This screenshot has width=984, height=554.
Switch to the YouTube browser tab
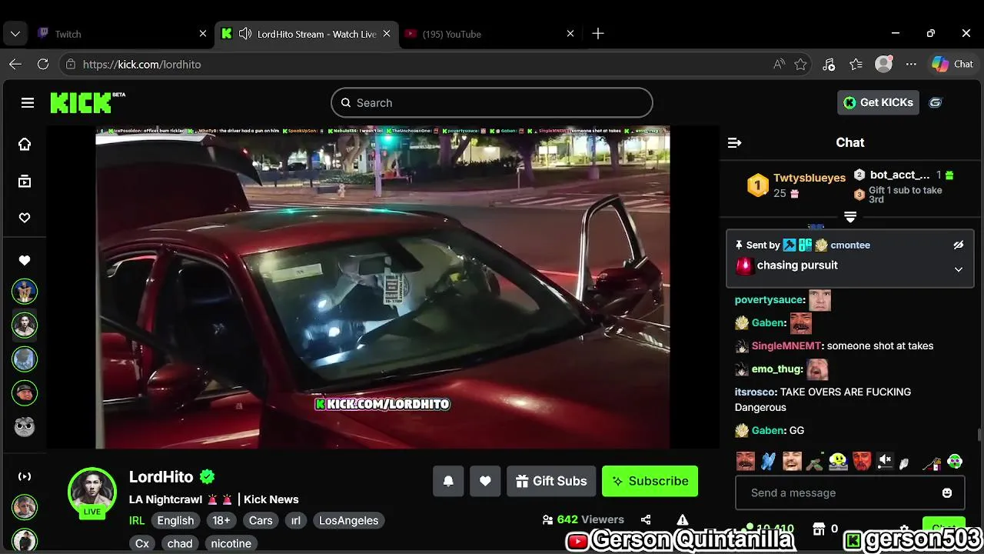tap(490, 34)
